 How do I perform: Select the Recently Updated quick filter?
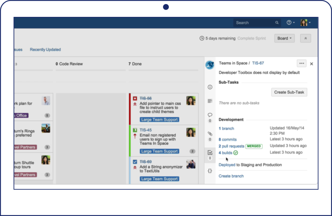pyautogui.click(x=45, y=50)
